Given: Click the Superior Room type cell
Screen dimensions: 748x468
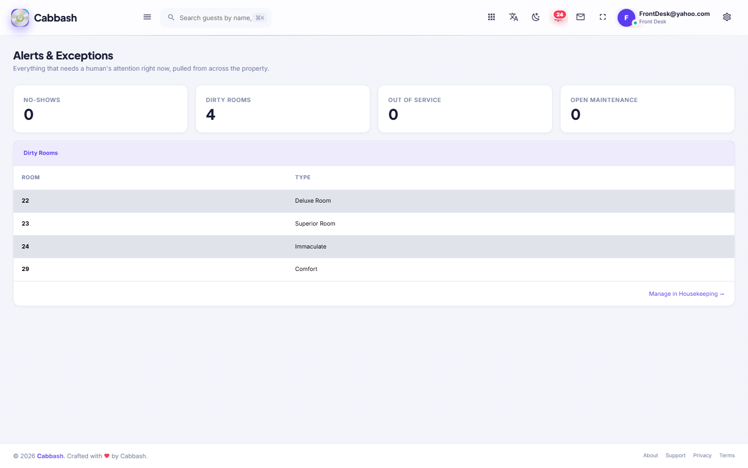Looking at the screenshot, I should (x=315, y=224).
